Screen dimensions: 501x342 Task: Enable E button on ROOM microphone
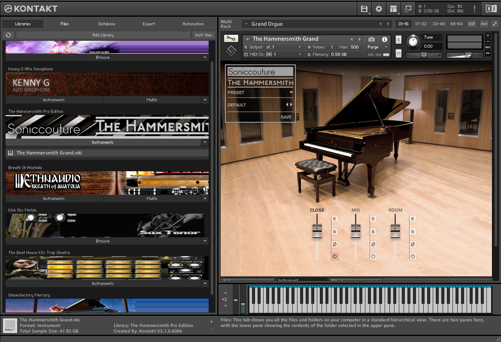click(x=413, y=219)
